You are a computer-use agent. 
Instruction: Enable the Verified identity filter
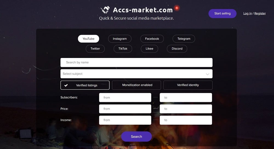click(x=188, y=85)
